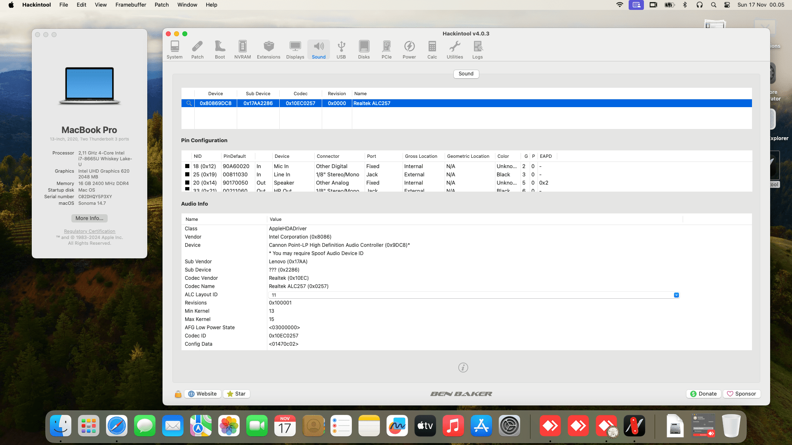Click the info icon below Audio Info
Screen dimensions: 792x445
[x=463, y=368]
